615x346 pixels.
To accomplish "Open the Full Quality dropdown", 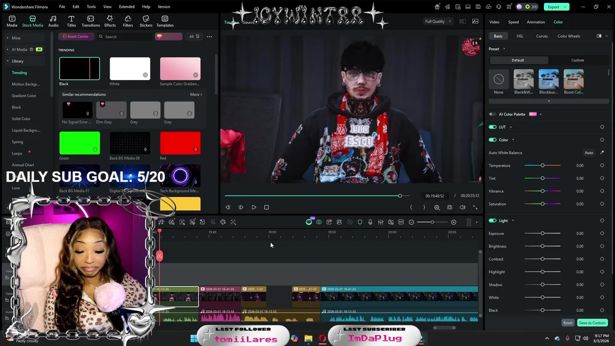I will 438,21.
